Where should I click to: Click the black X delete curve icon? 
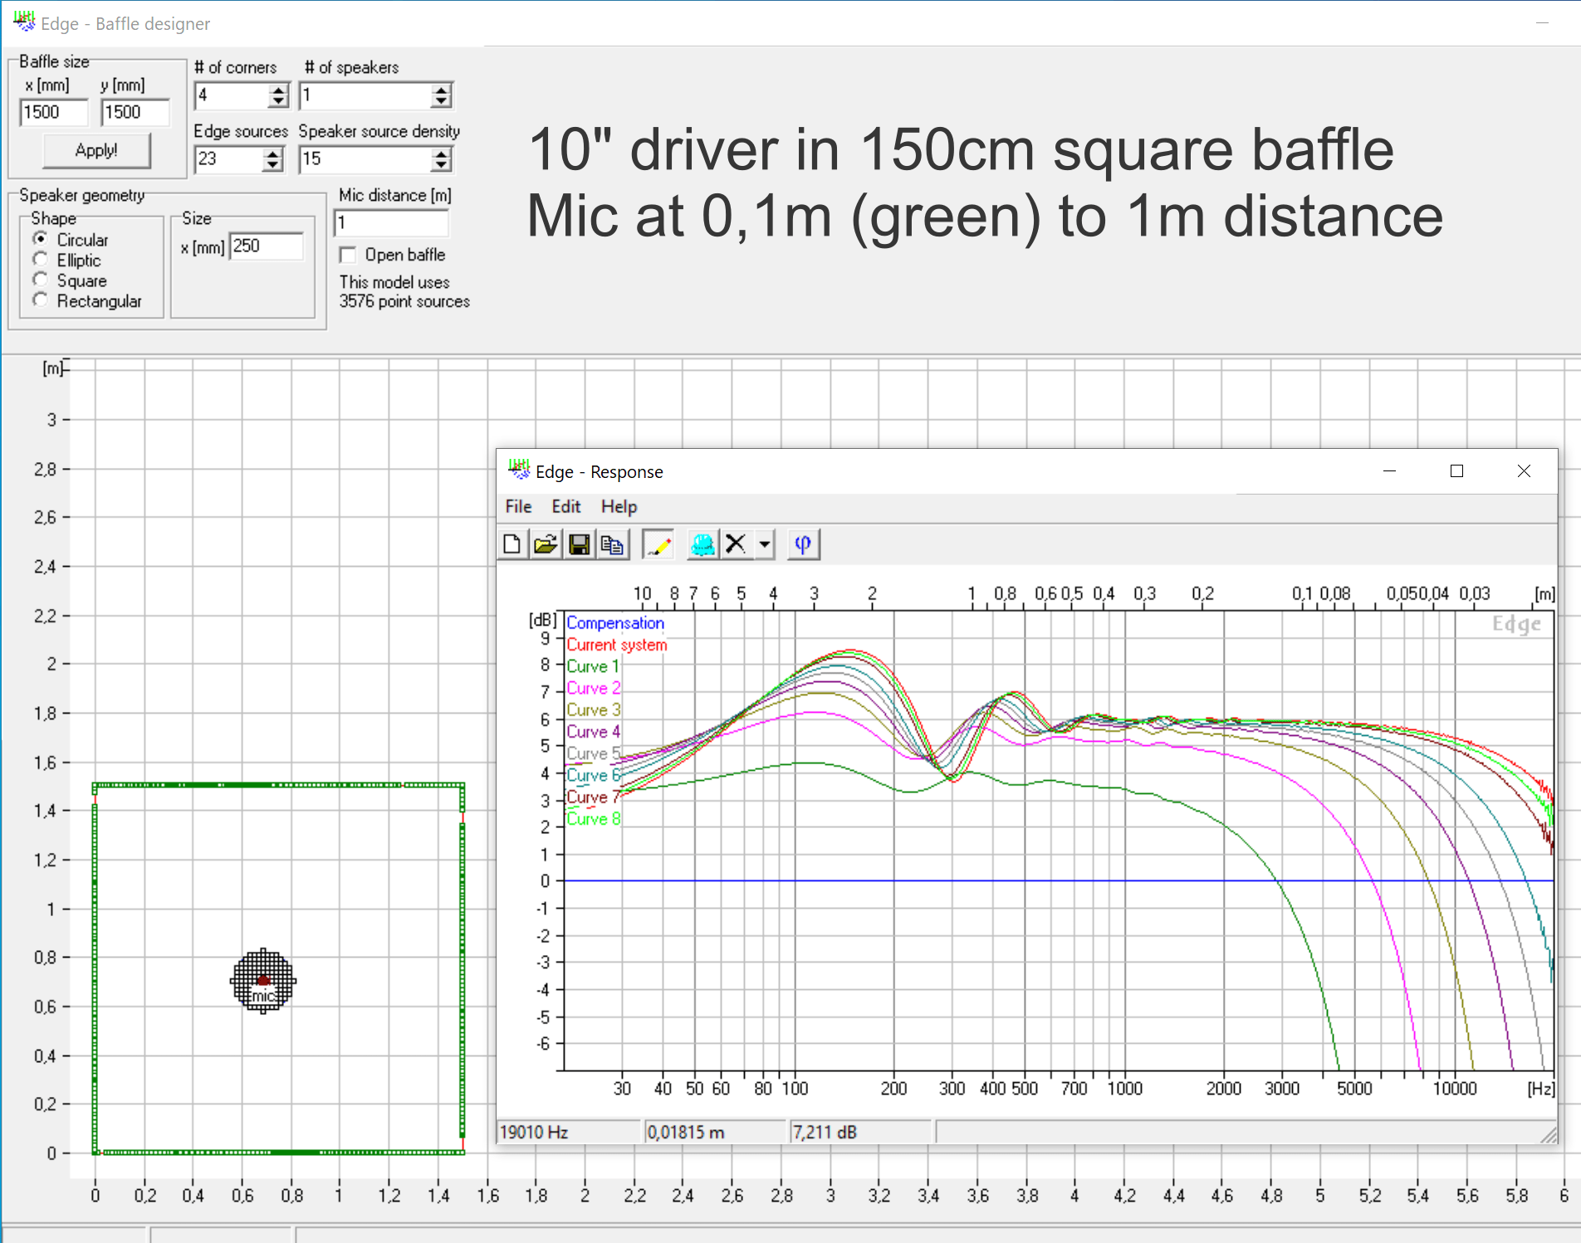[x=736, y=544]
